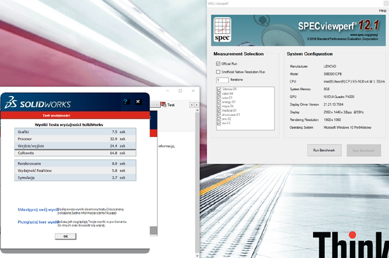Toggle the Official Run checkbox
Screen dimensions: 389x258
[218, 63]
